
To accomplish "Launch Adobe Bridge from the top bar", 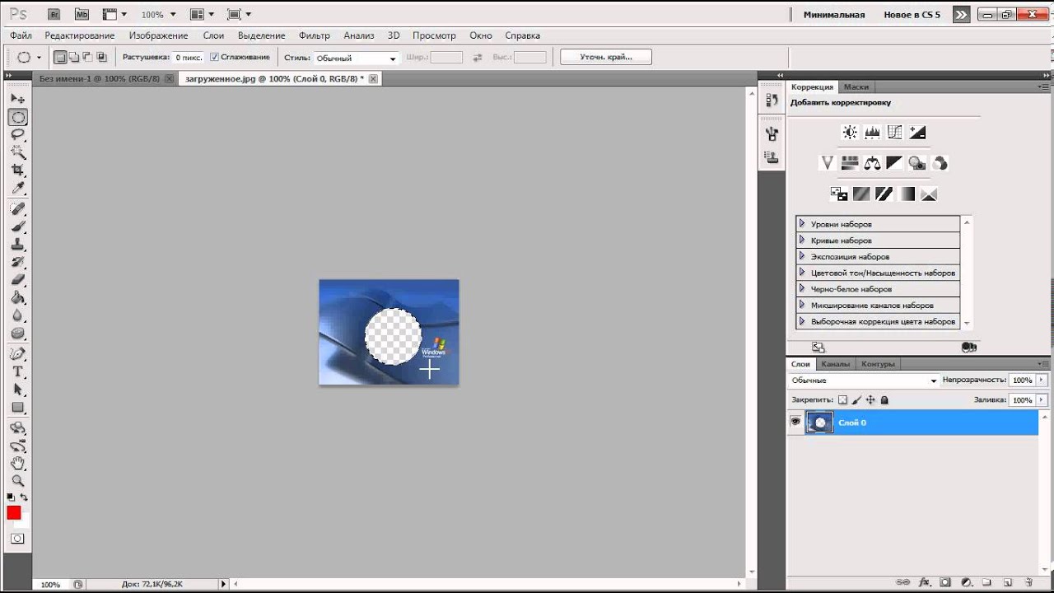I will (x=54, y=14).
